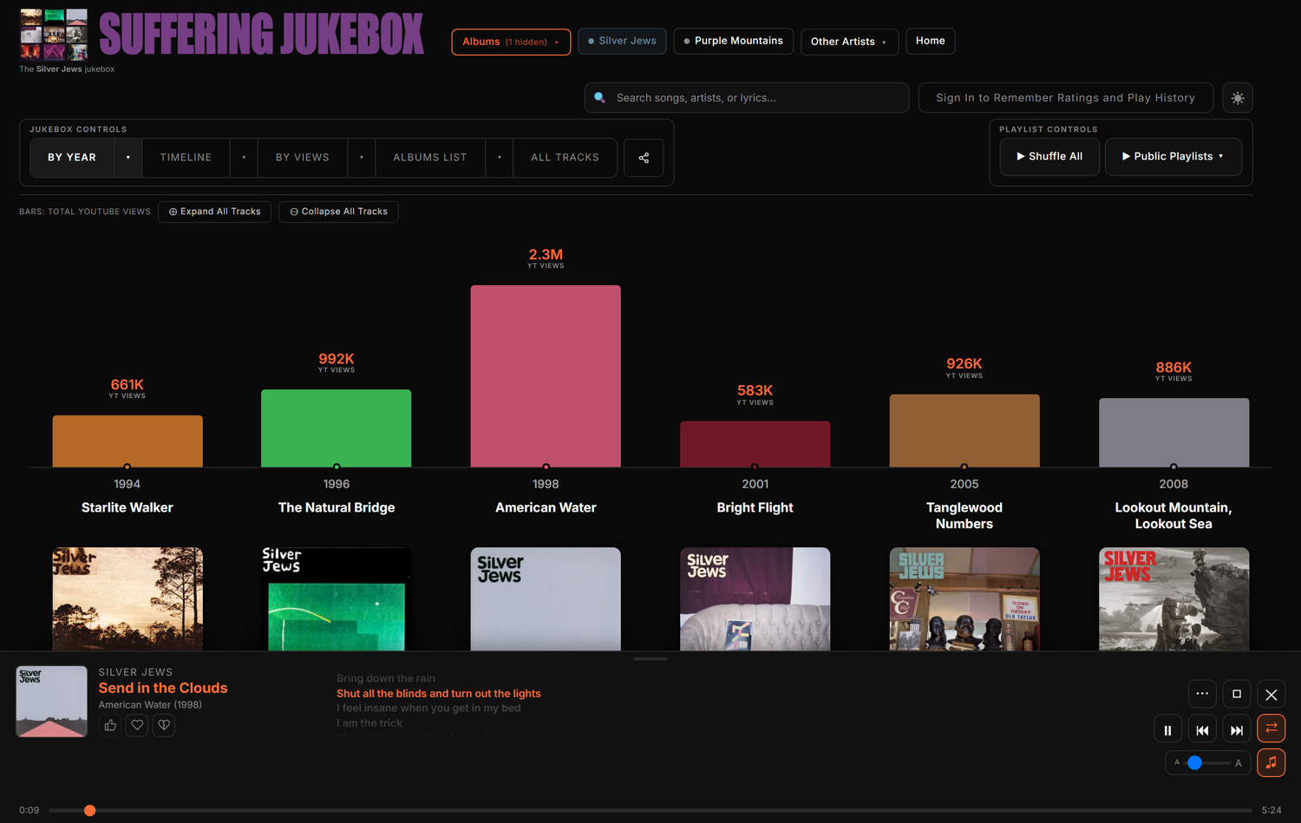Switch to the Timeline view

(x=186, y=158)
